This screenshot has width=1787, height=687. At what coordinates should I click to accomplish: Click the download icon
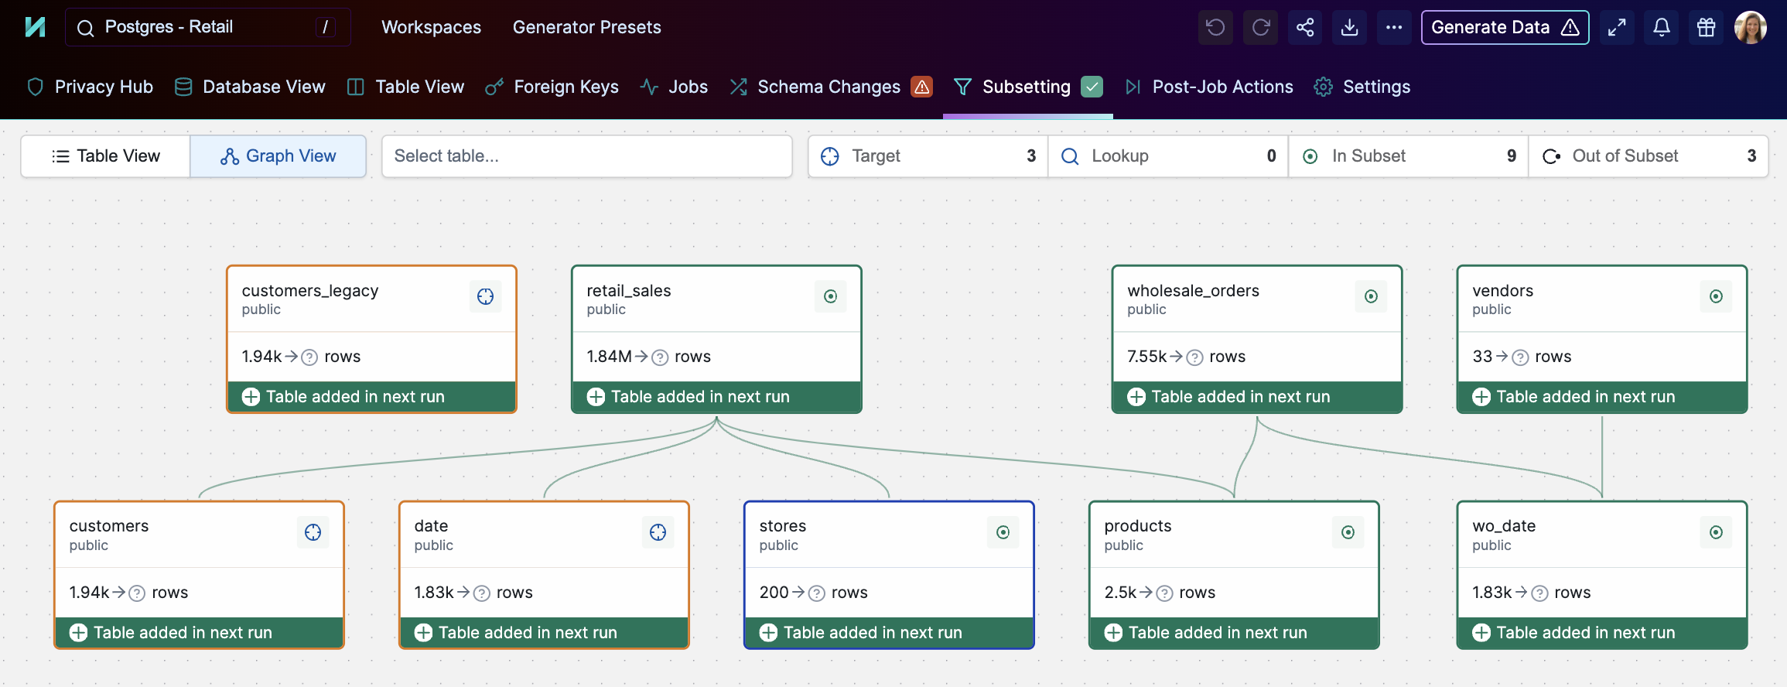point(1349,28)
